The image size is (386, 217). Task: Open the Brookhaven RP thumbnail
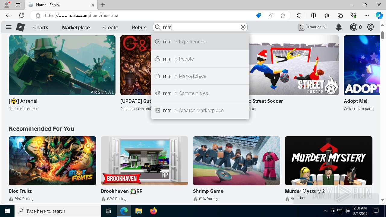click(144, 161)
